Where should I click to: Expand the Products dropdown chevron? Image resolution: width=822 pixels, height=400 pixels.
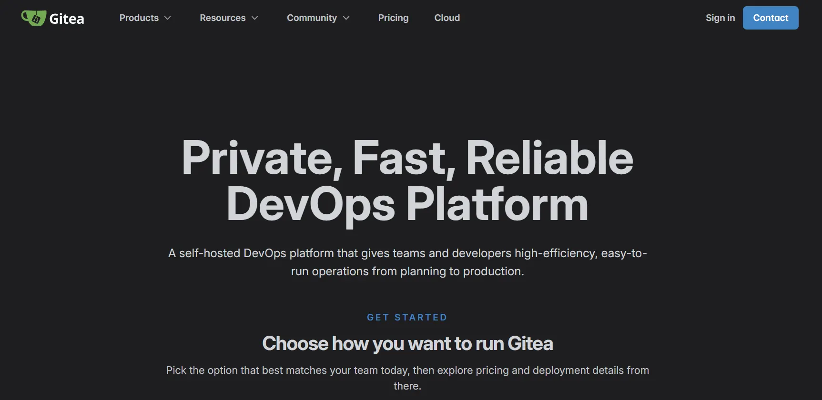[167, 18]
